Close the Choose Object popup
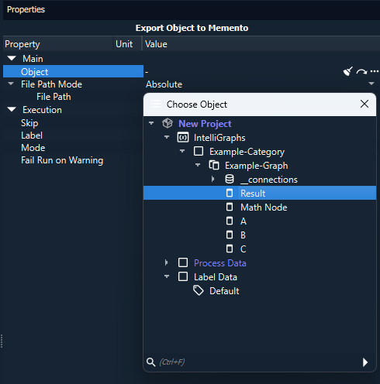This screenshot has height=384, width=380. pos(364,104)
